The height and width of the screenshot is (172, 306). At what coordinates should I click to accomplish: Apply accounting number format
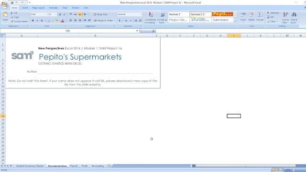pyautogui.click(x=120, y=21)
